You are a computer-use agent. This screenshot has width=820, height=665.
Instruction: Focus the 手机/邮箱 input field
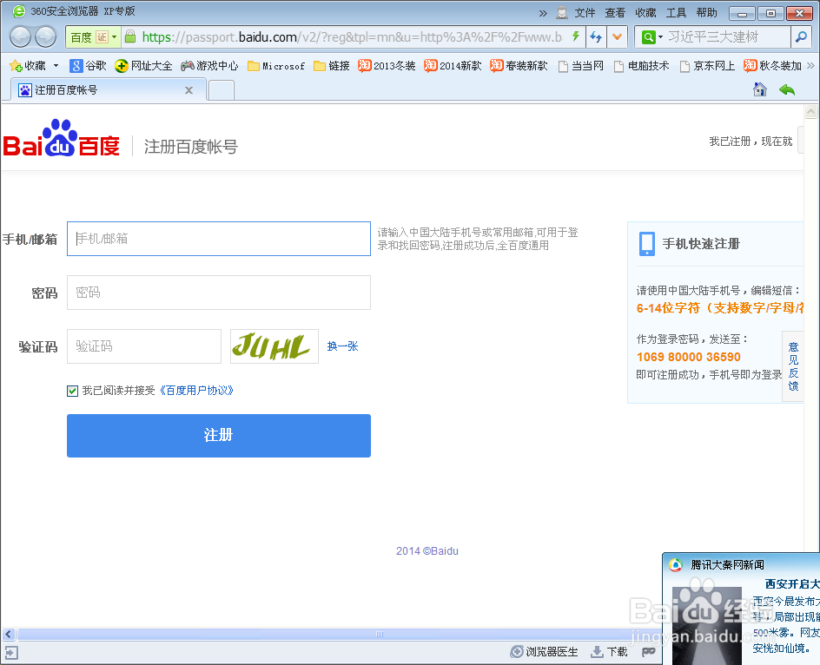(219, 239)
